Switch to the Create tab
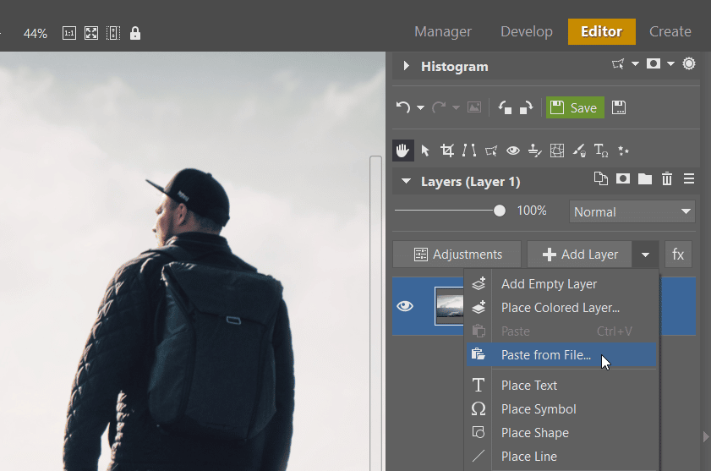This screenshot has height=471, width=711. tap(670, 32)
